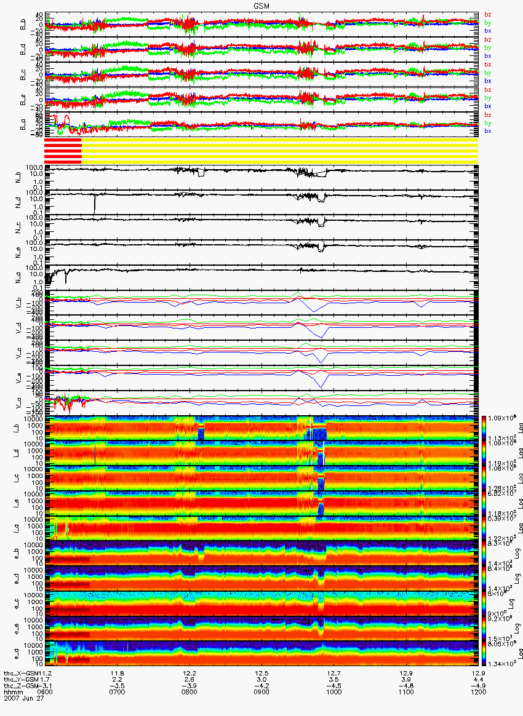Screen dimensions: 523x716
Task: Click the B_d axis label
Action: point(23,50)
